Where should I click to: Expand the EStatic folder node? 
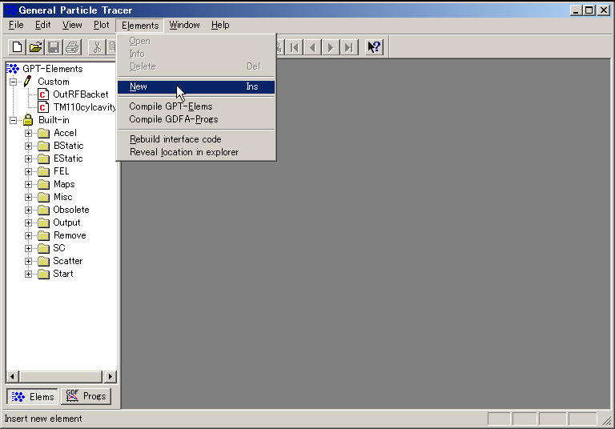click(28, 158)
